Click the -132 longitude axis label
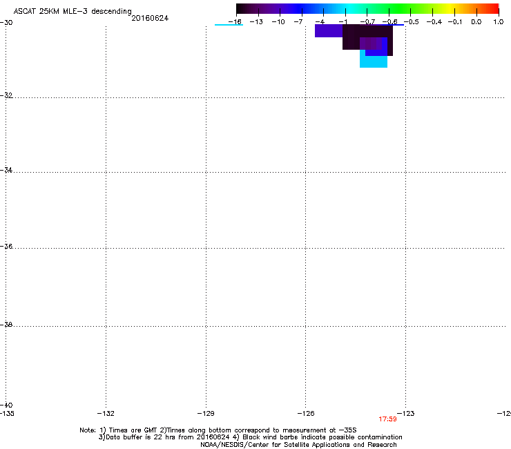This screenshot has height=449, width=511. coord(106,414)
